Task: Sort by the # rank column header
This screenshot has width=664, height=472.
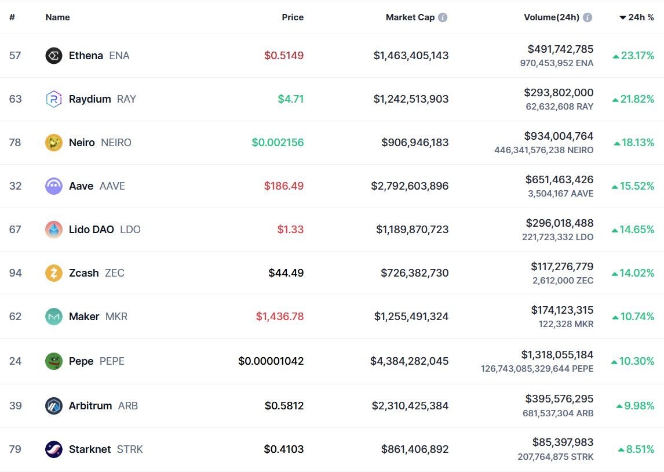Action: click(x=12, y=17)
